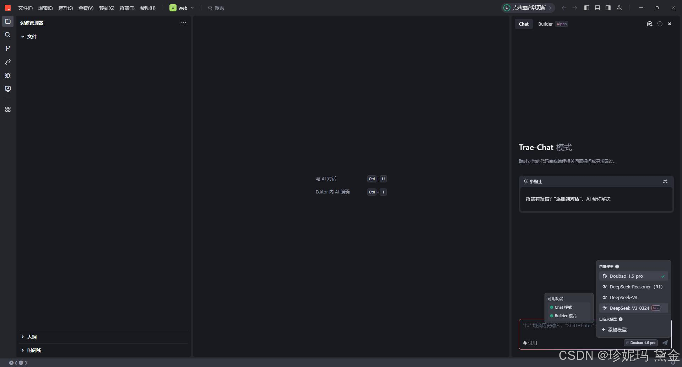Open the 终端(T) menu
The height and width of the screenshot is (367, 682).
pos(127,8)
